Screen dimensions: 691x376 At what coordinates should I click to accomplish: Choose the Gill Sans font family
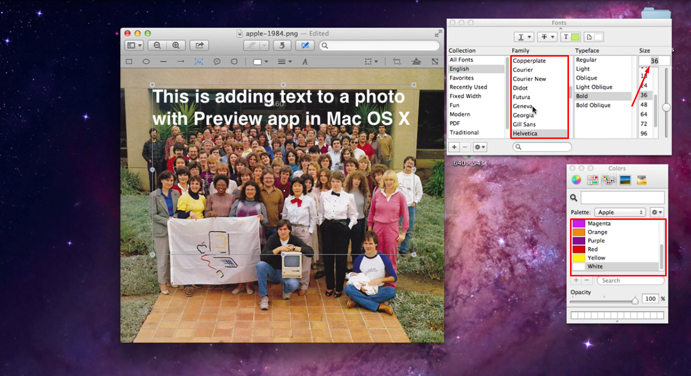pyautogui.click(x=524, y=125)
